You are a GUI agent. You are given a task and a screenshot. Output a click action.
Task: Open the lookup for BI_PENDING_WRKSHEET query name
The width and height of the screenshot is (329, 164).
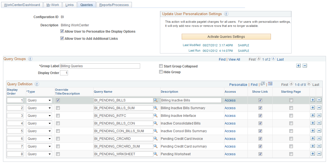tap(156, 154)
